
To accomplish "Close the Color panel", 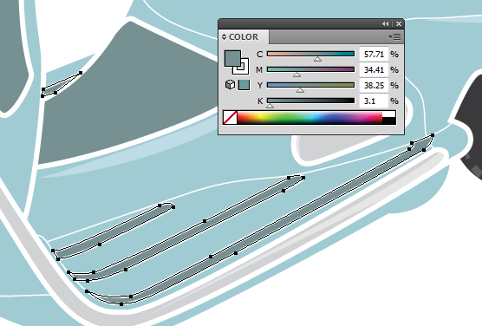I will [x=399, y=24].
